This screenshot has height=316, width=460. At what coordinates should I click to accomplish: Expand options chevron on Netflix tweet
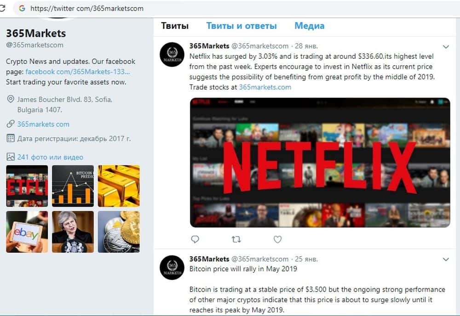[x=446, y=46]
